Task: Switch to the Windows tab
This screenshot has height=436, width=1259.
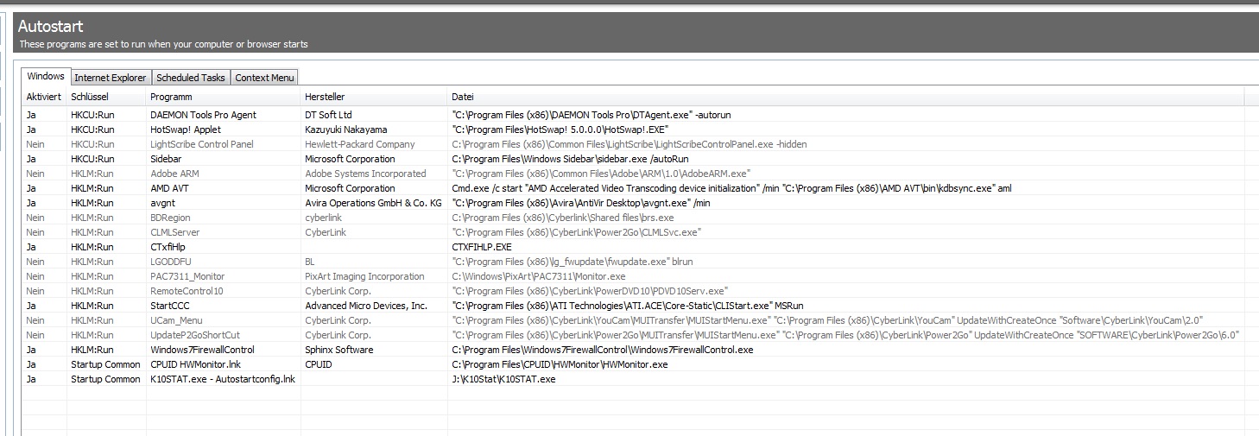Action: click(x=46, y=77)
